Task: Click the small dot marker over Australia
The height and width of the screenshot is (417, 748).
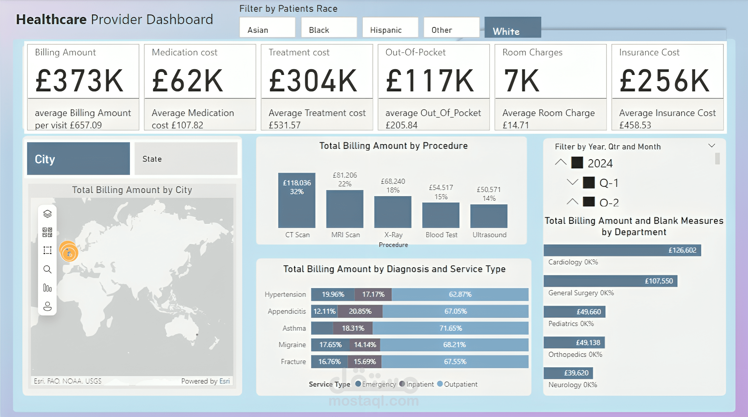Action: 197,335
